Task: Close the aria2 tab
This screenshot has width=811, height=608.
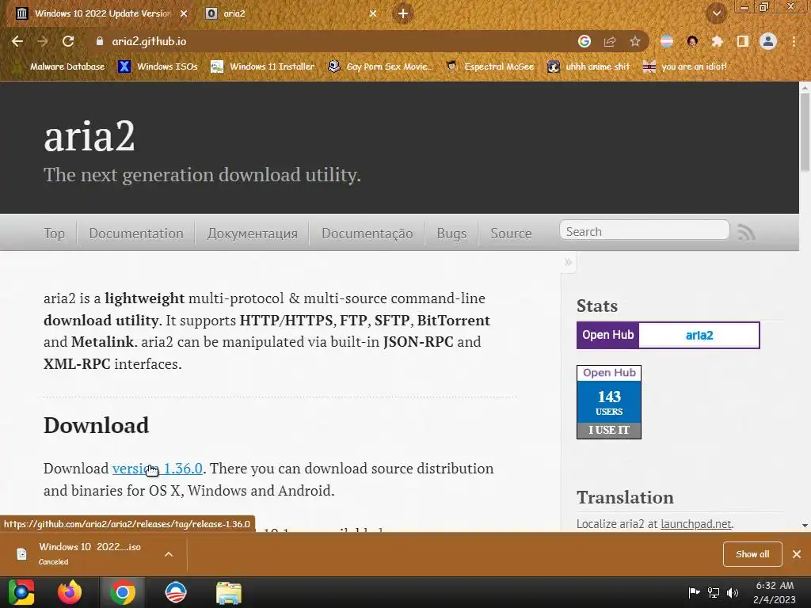Action: (373, 13)
